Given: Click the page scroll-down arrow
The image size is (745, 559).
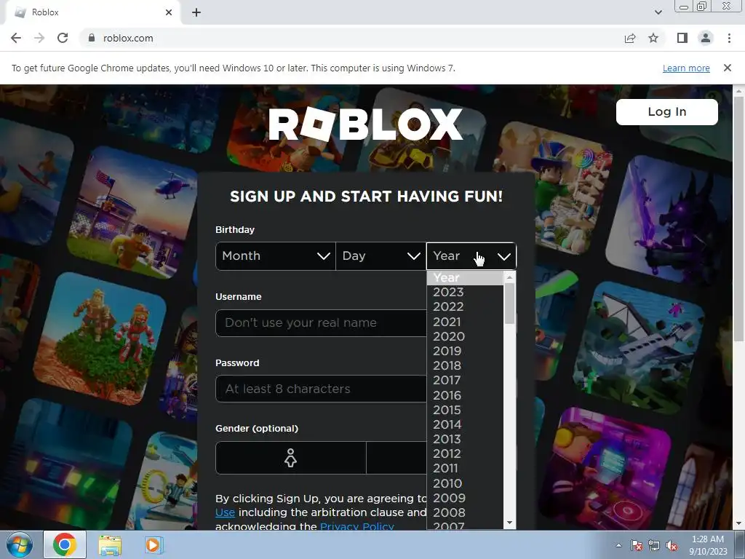Looking at the screenshot, I should pyautogui.click(x=738, y=524).
